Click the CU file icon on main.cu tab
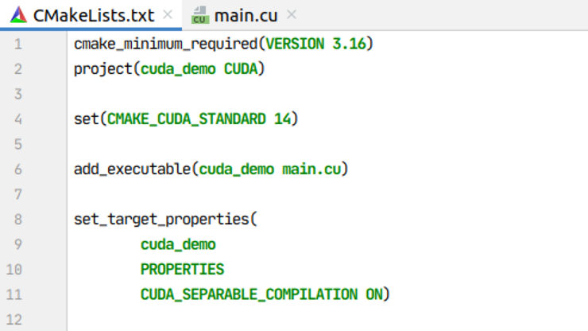The image size is (588, 331). point(200,15)
